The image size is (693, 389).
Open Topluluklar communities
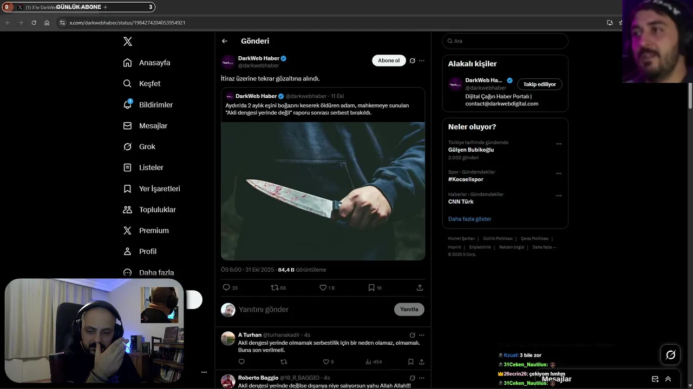pyautogui.click(x=149, y=210)
